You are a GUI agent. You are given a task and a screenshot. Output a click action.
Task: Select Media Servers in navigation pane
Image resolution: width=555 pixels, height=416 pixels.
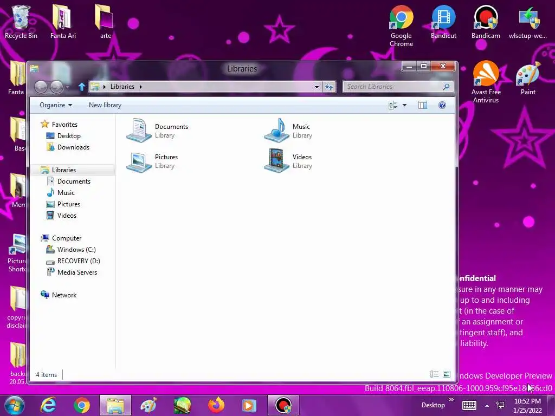(x=77, y=272)
